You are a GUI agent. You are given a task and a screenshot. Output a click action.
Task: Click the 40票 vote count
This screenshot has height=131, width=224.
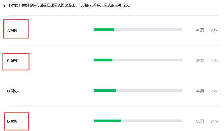point(200,30)
